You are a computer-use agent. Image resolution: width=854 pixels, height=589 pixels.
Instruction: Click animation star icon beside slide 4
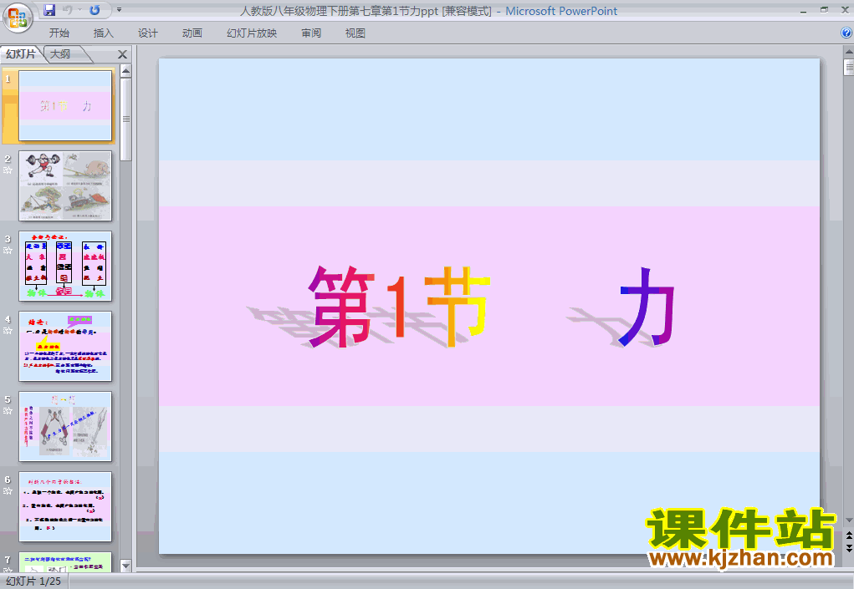coord(8,330)
